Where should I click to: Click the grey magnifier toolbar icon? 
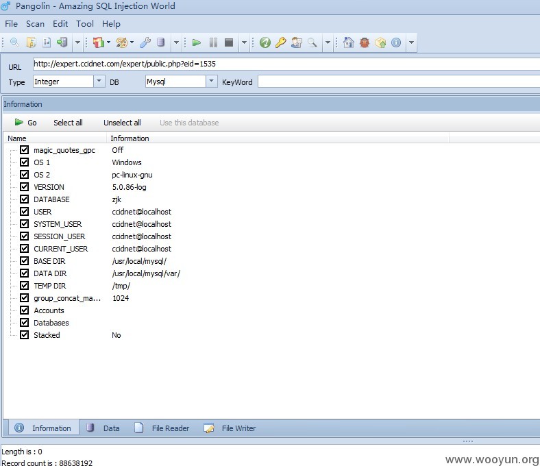312,42
